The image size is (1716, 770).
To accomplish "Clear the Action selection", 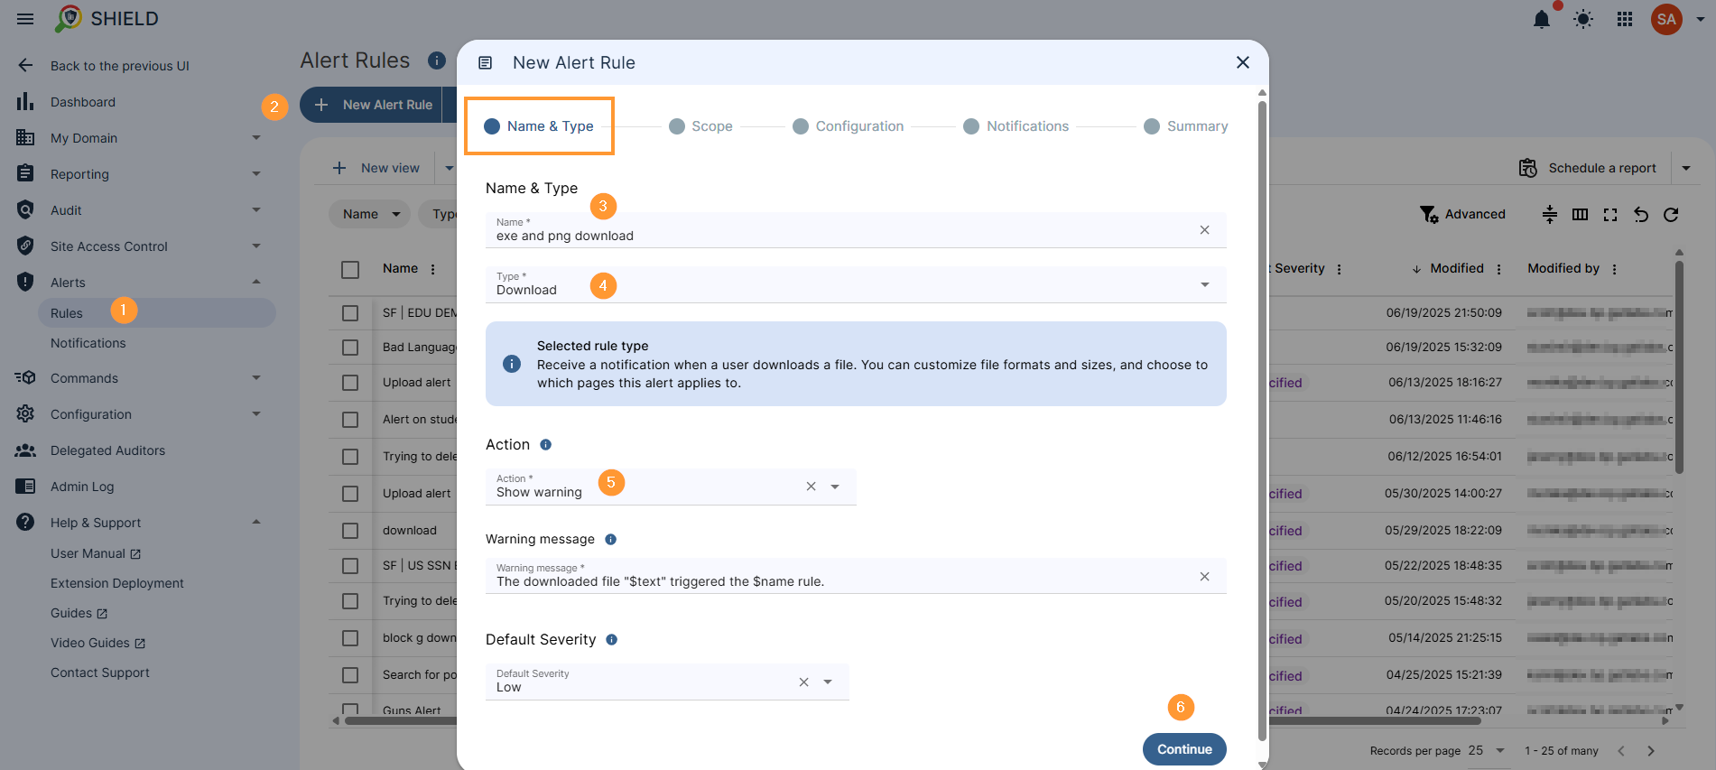I will pyautogui.click(x=811, y=487).
